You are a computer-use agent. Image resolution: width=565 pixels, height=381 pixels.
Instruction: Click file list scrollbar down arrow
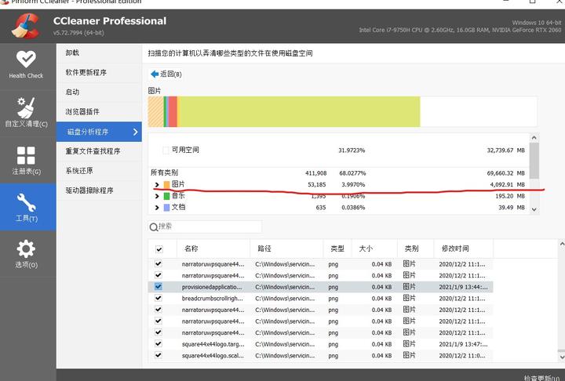pyautogui.click(x=561, y=357)
